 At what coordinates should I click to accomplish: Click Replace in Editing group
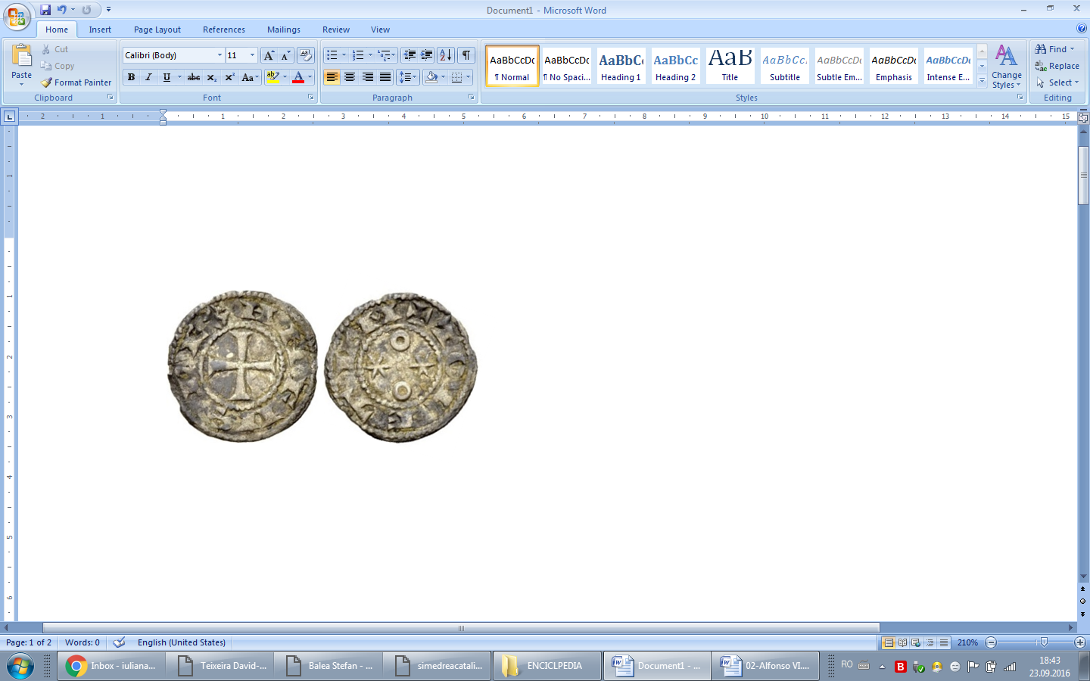tap(1057, 66)
